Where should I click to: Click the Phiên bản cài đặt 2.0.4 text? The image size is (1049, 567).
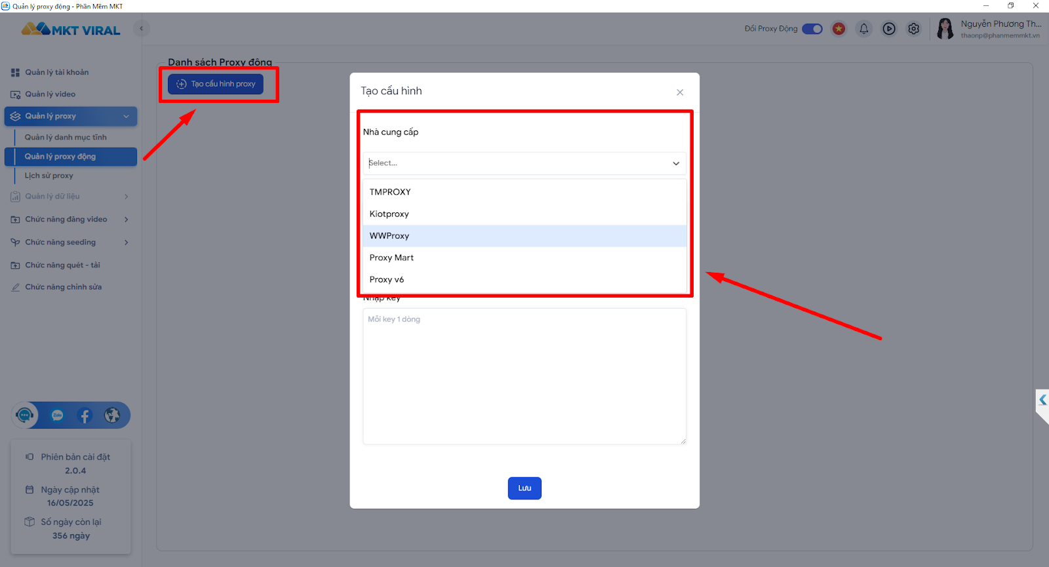coord(75,464)
